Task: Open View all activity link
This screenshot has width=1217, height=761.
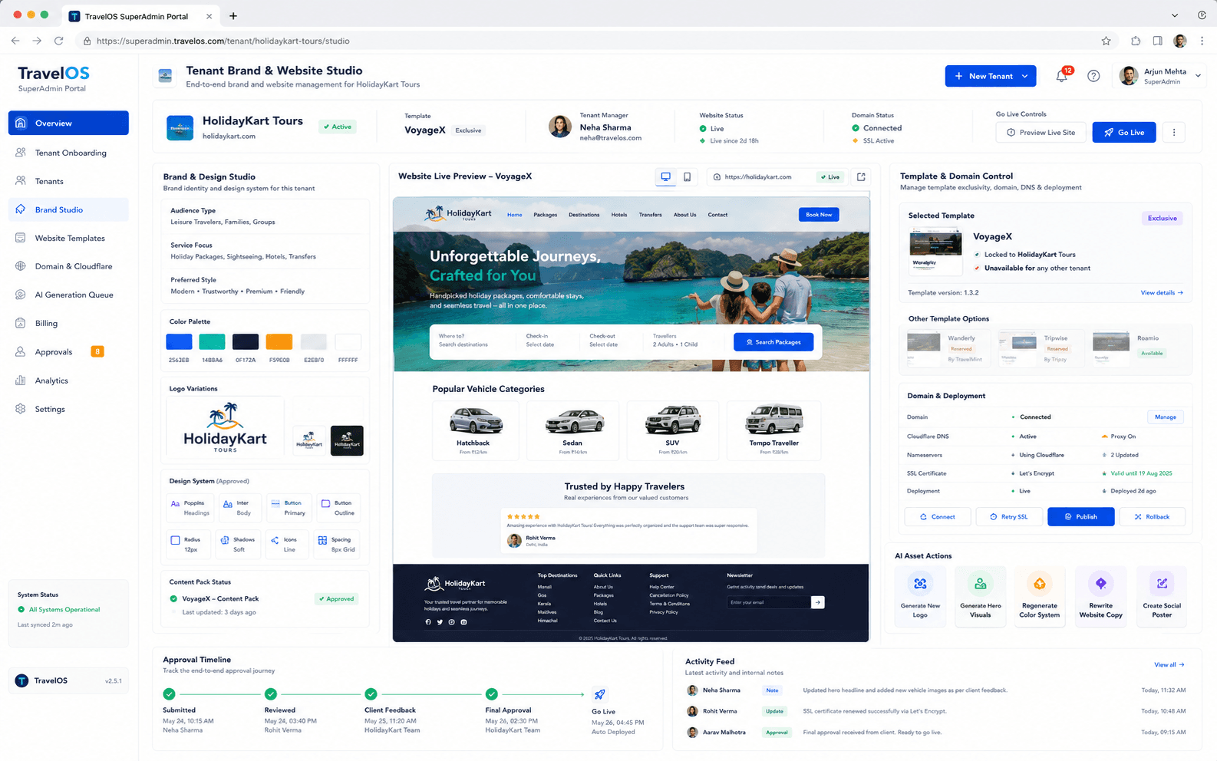Action: click(1169, 664)
